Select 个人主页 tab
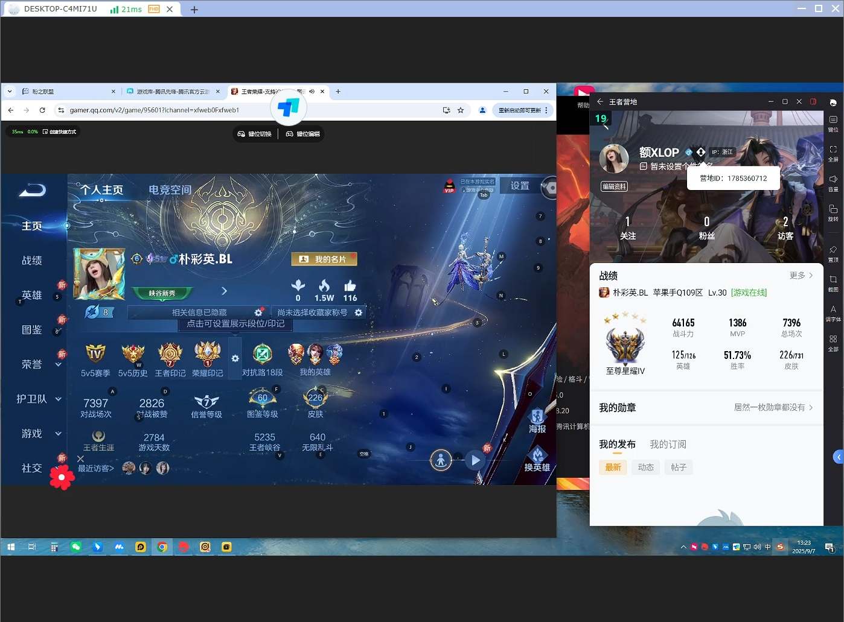 click(101, 189)
